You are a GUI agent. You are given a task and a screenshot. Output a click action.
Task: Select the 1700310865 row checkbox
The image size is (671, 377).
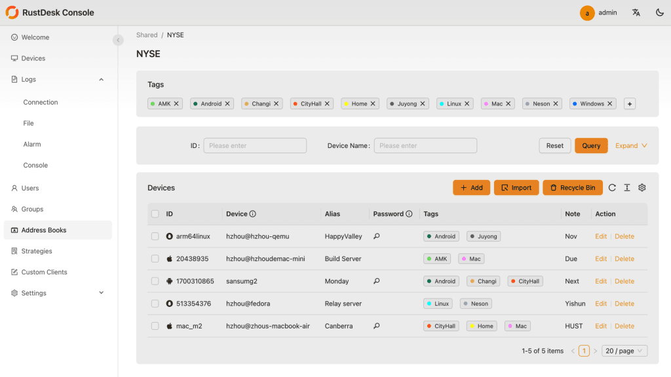[x=155, y=281]
